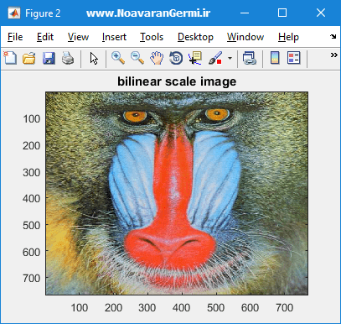Open the Help menu
341x324 pixels.
[x=288, y=37]
